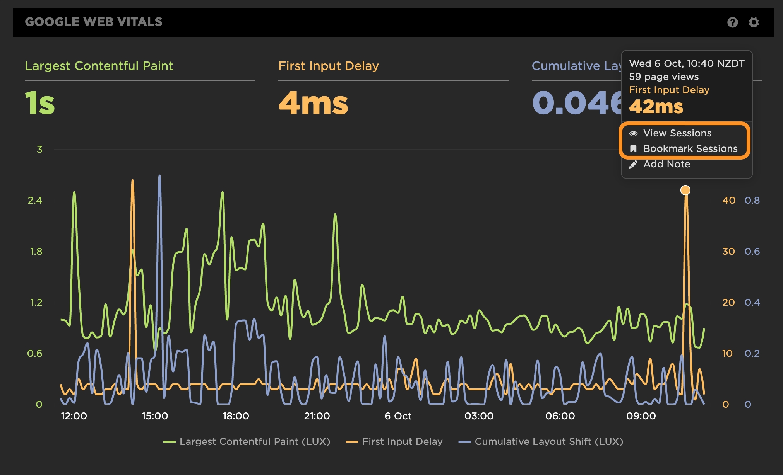Click the First Input Delay heading
Viewport: 783px width, 475px height.
coord(328,66)
